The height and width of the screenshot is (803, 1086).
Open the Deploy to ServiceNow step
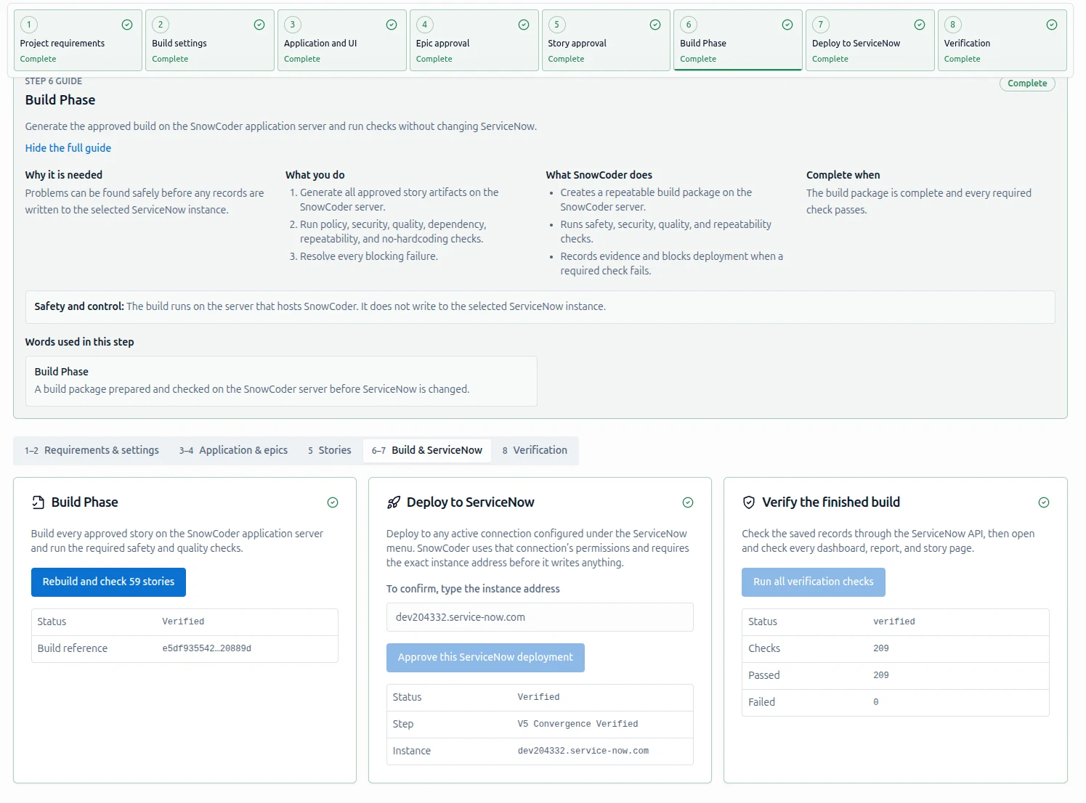click(870, 41)
